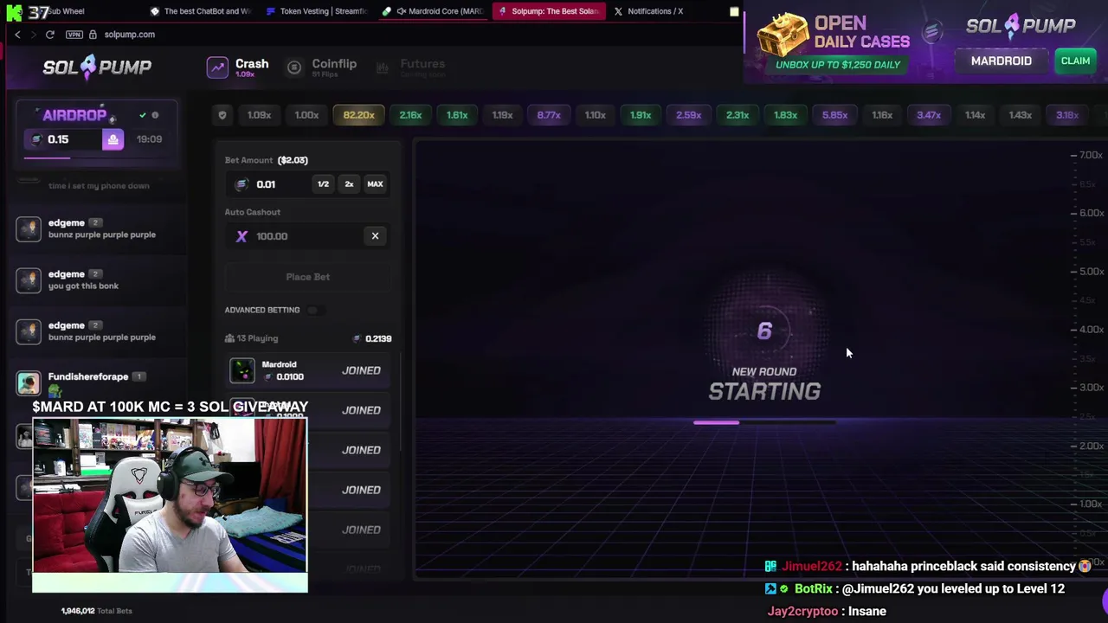
Task: Click the green airdrop checkmark
Action: point(143,115)
